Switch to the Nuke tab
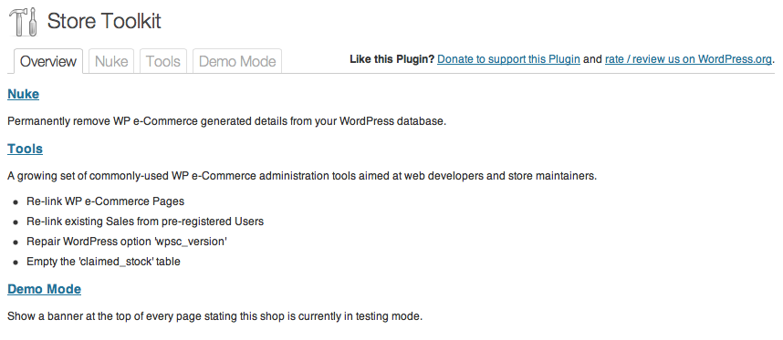The width and height of the screenshot is (783, 340). pyautogui.click(x=111, y=61)
